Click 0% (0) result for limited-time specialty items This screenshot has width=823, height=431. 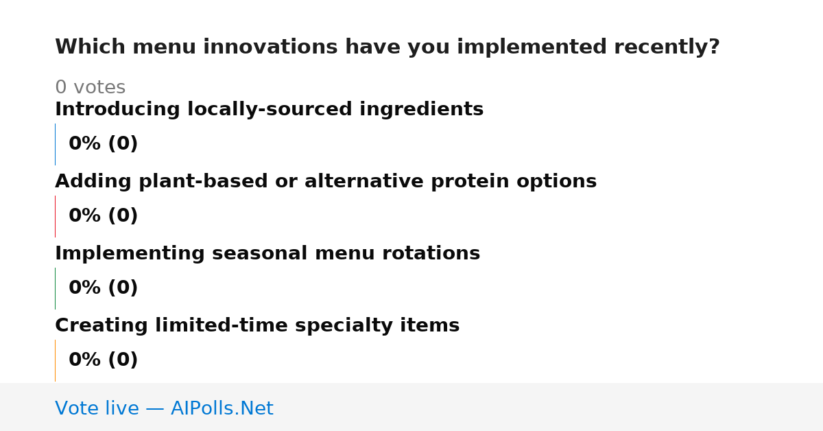point(103,360)
